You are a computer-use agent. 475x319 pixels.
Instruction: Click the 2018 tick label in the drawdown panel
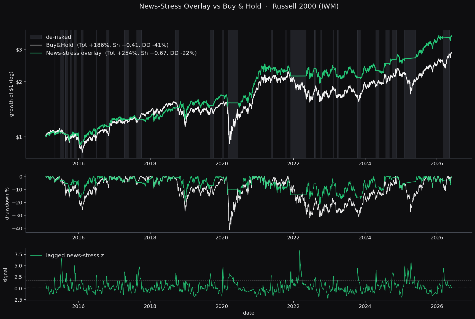(150, 238)
